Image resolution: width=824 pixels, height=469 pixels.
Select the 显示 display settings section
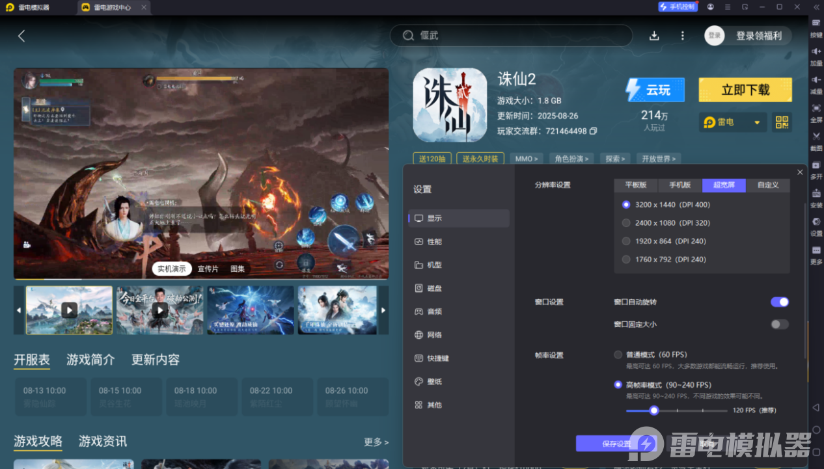coord(459,218)
